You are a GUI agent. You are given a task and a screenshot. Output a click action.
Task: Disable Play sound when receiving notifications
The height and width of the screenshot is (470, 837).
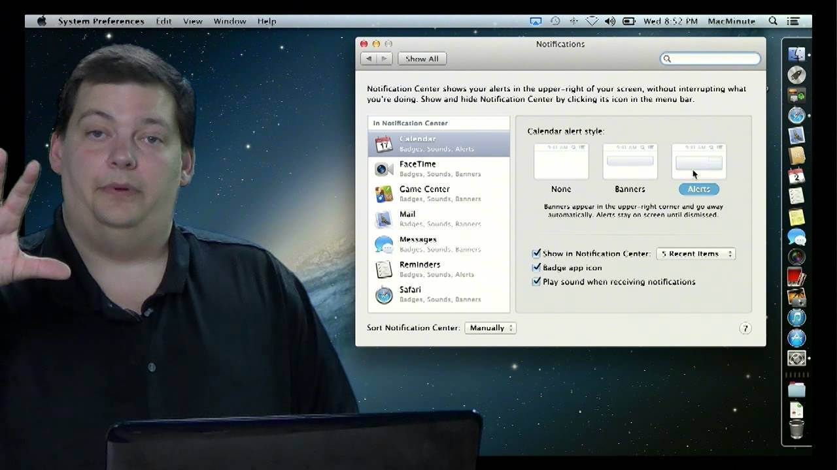pyautogui.click(x=537, y=281)
